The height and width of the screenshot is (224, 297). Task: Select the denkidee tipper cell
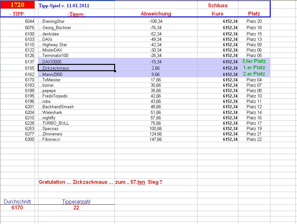(76, 34)
